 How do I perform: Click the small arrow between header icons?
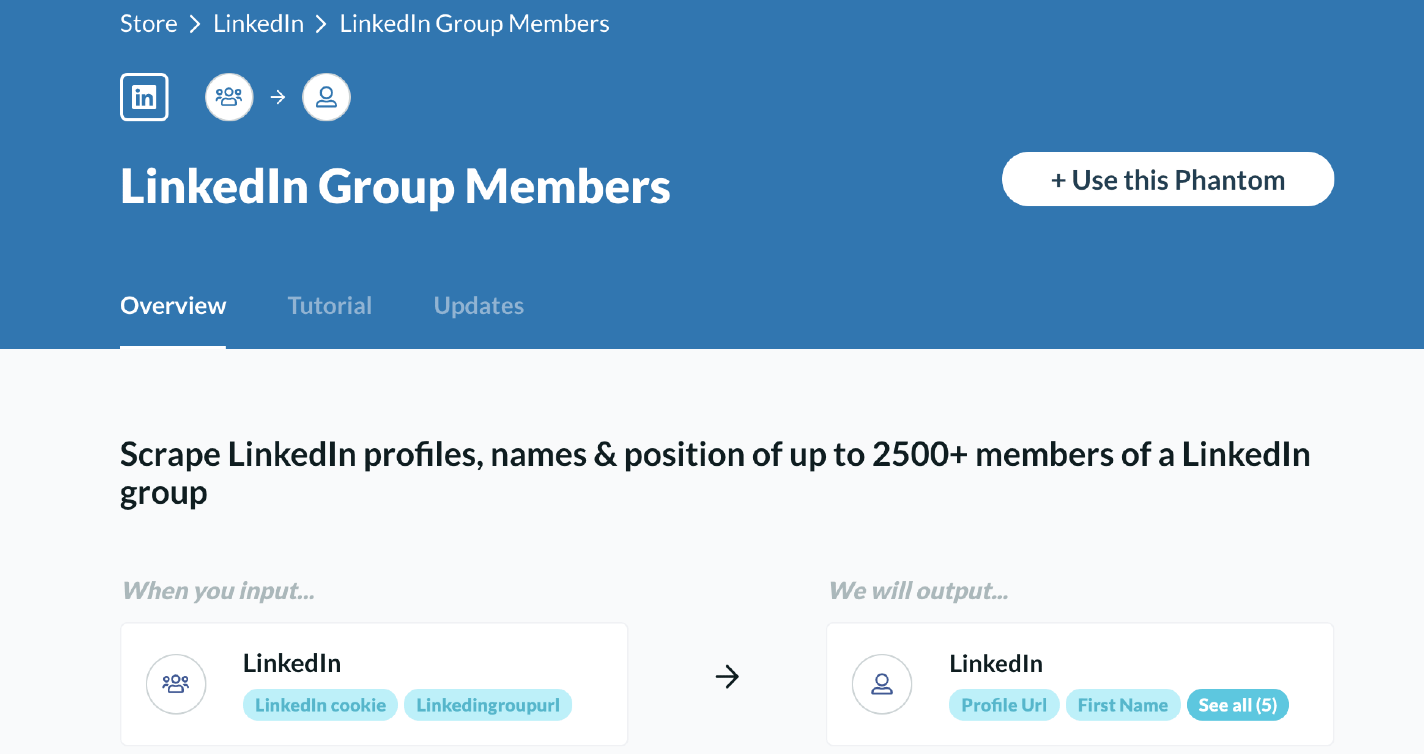[x=278, y=97]
